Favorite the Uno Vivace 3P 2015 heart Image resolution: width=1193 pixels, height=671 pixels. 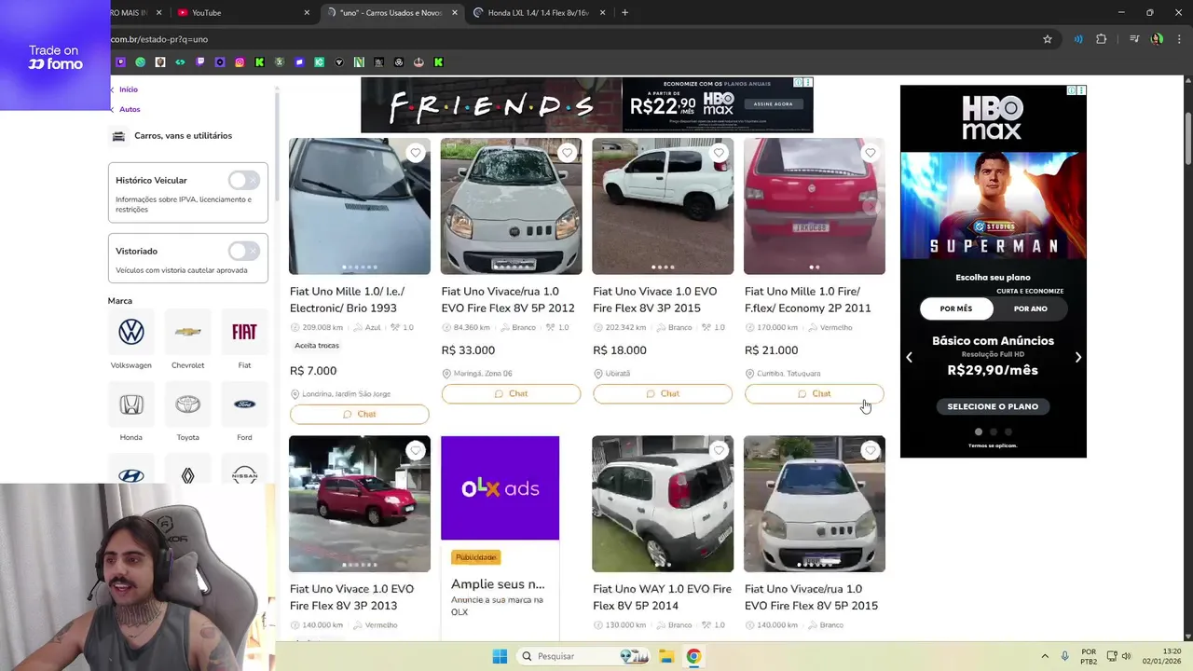pyautogui.click(x=719, y=153)
